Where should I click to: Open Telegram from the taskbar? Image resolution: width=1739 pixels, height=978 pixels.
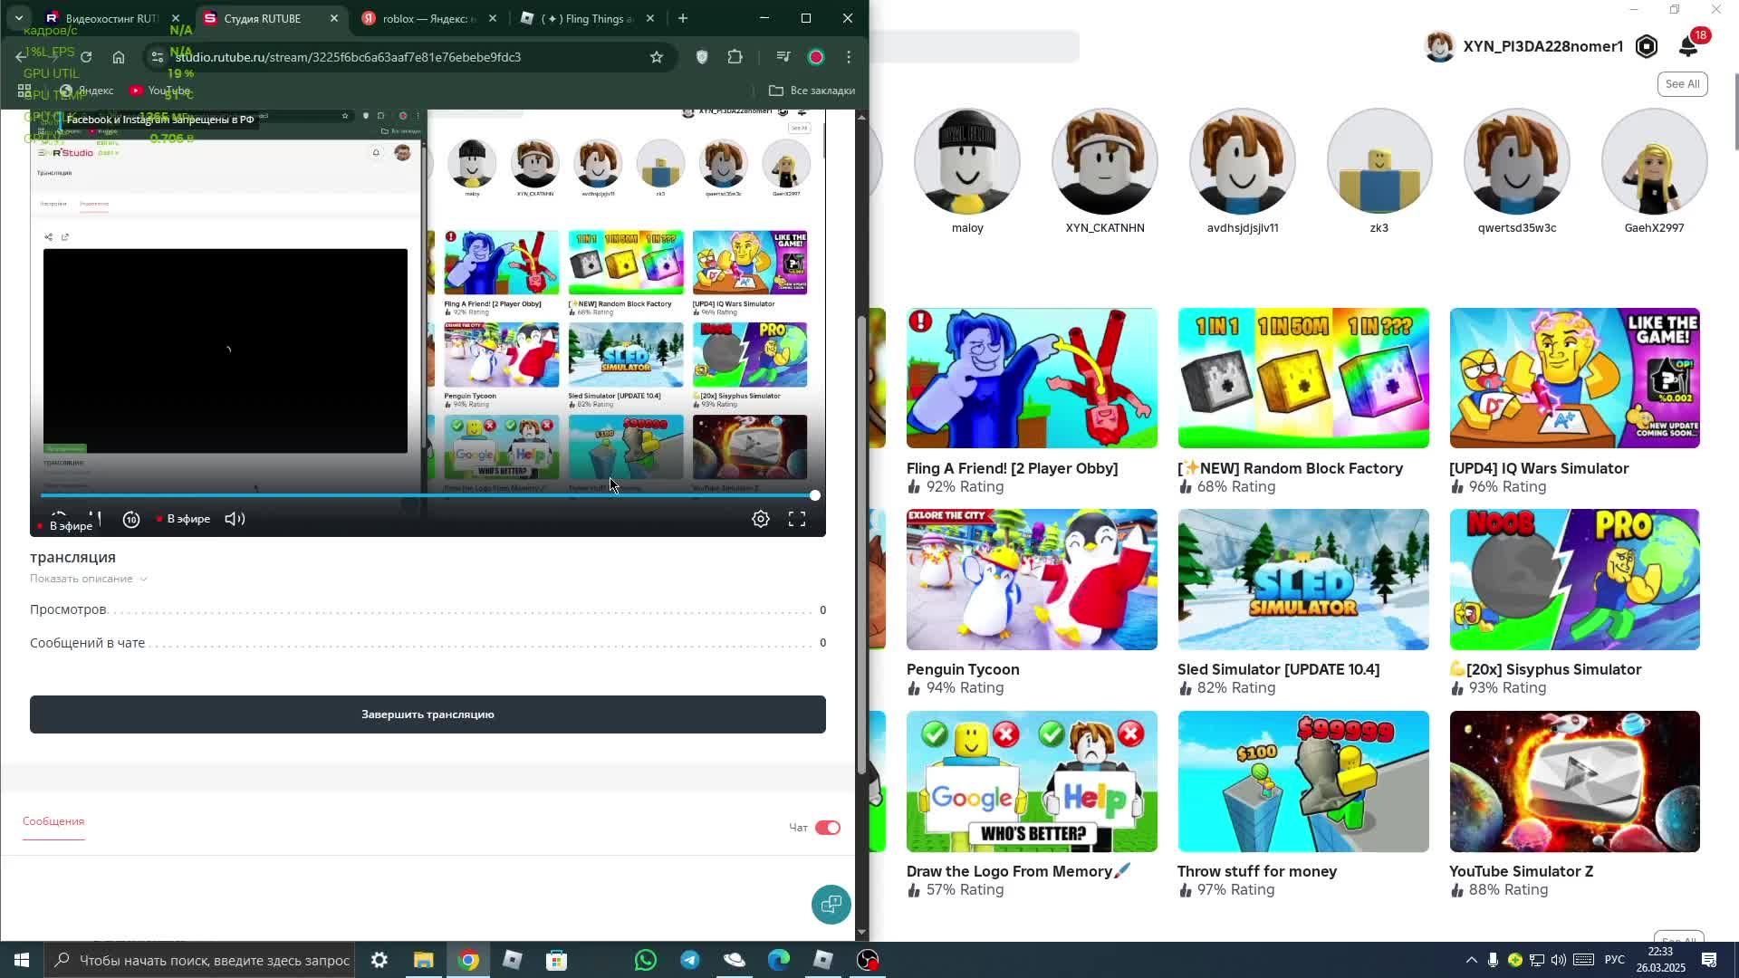pos(690,960)
